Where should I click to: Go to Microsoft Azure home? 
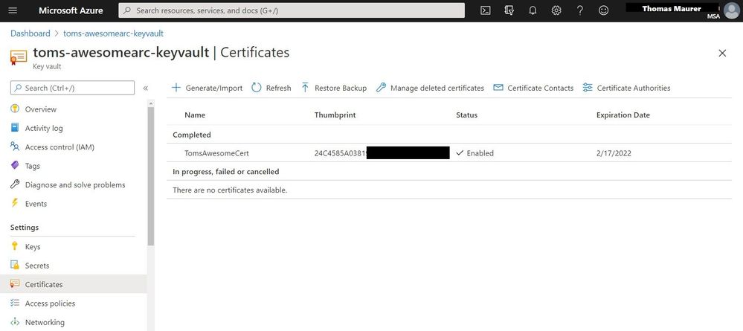[71, 10]
